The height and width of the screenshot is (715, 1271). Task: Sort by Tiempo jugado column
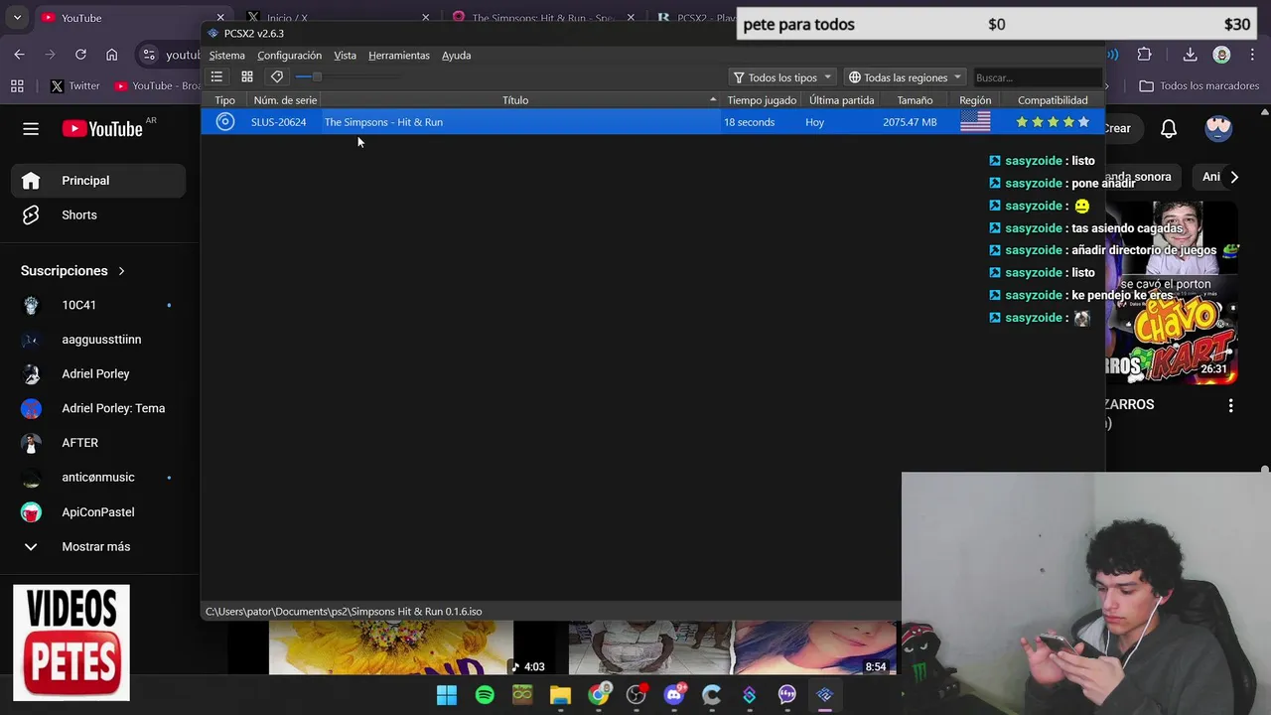(x=762, y=100)
